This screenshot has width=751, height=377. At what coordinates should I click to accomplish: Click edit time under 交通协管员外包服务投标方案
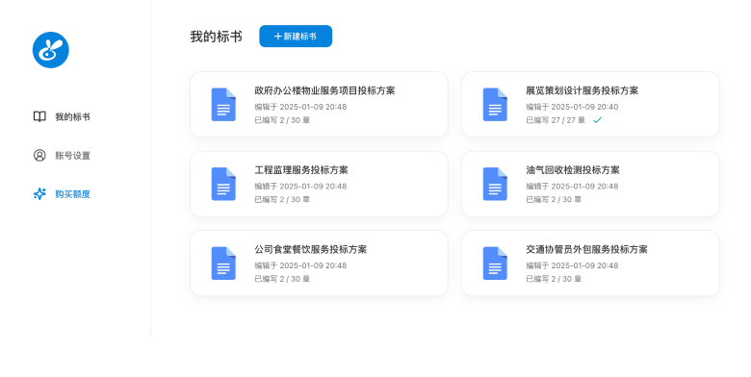[572, 265]
